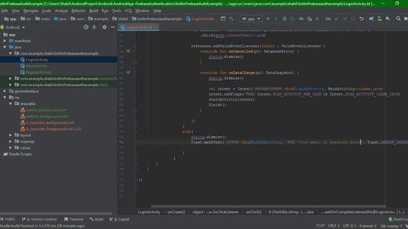The height and width of the screenshot is (229, 408).
Task: Open the VCS menu
Action: point(128,11)
